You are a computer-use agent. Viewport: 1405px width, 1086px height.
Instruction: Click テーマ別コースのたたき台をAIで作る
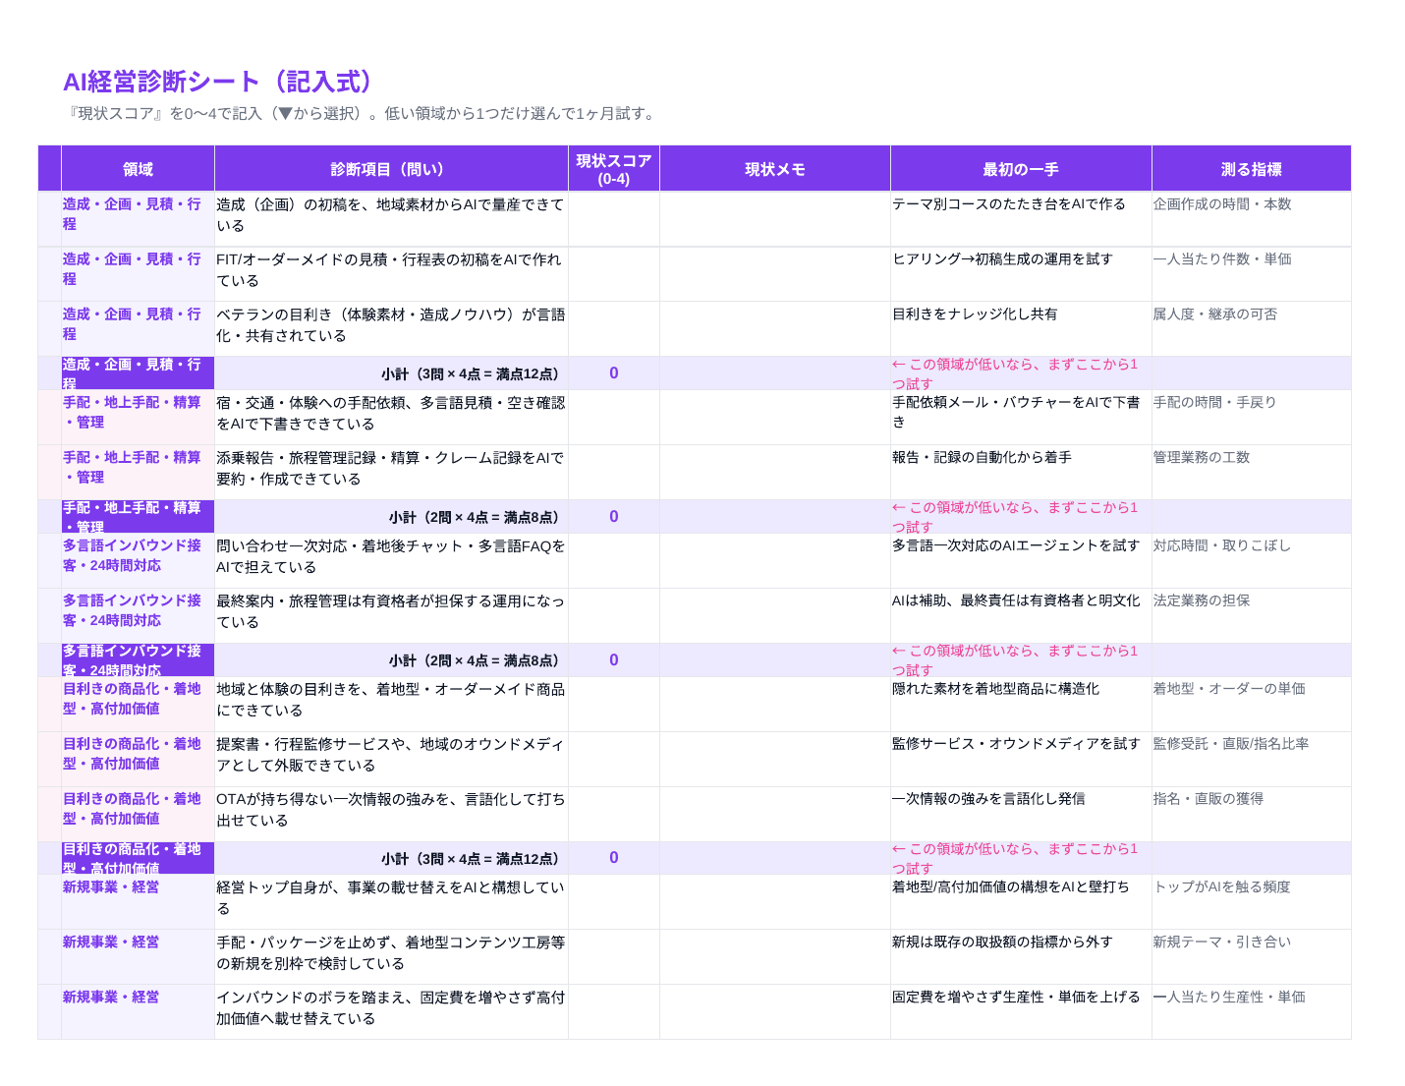(x=1009, y=203)
